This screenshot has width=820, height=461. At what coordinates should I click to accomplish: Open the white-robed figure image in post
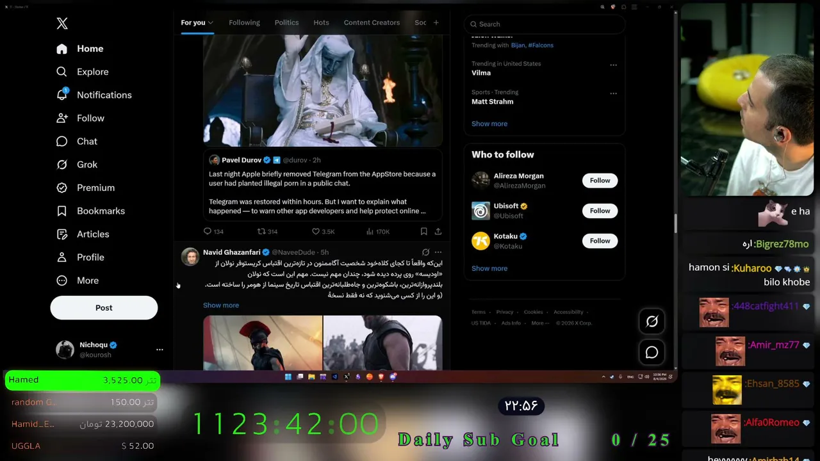pos(323,90)
